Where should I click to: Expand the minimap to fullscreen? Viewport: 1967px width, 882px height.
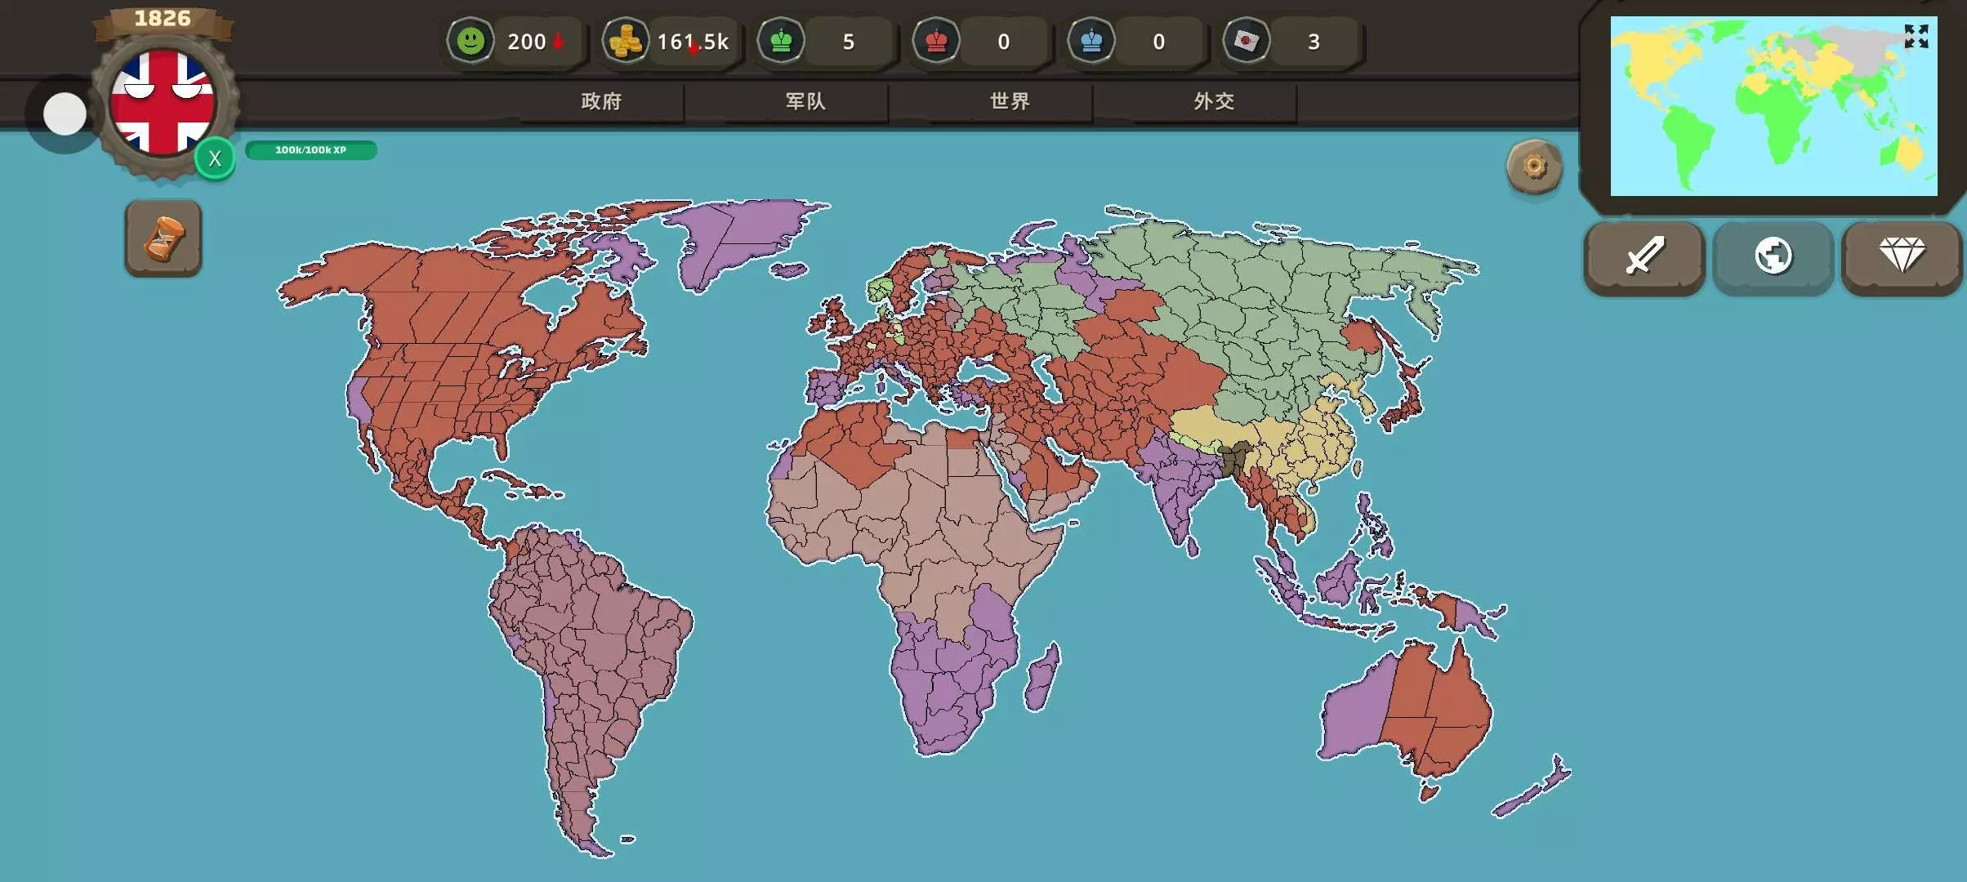click(x=1916, y=36)
